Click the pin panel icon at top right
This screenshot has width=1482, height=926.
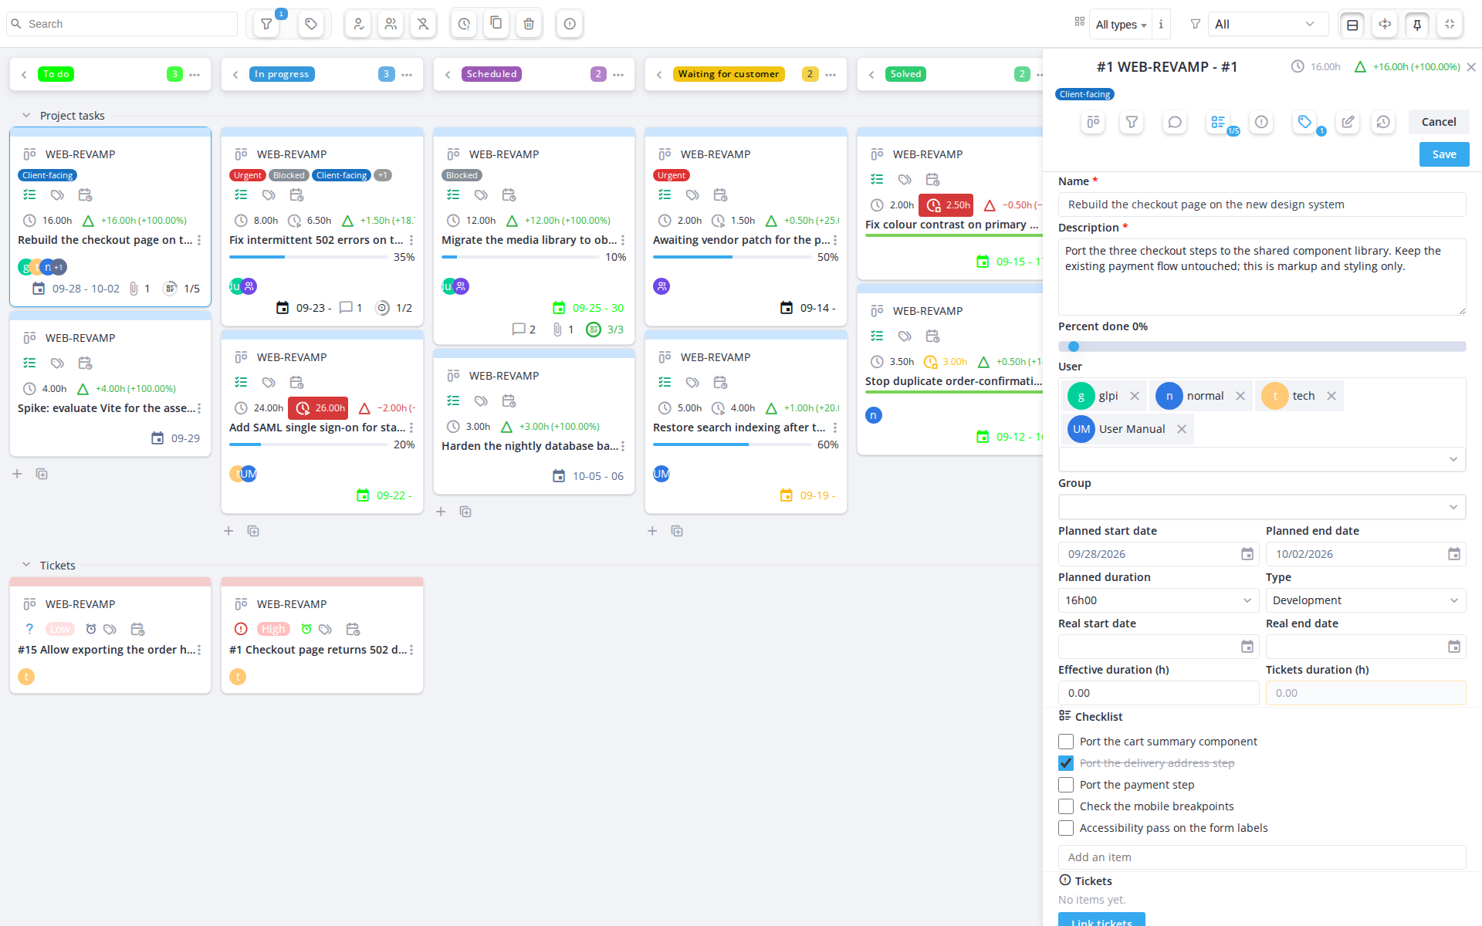pyautogui.click(x=1417, y=24)
